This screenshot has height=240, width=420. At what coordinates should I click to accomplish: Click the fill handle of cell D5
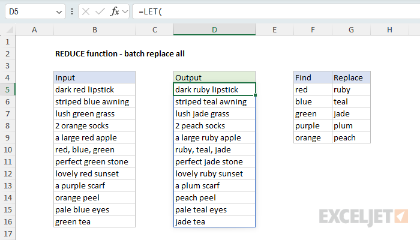point(256,95)
